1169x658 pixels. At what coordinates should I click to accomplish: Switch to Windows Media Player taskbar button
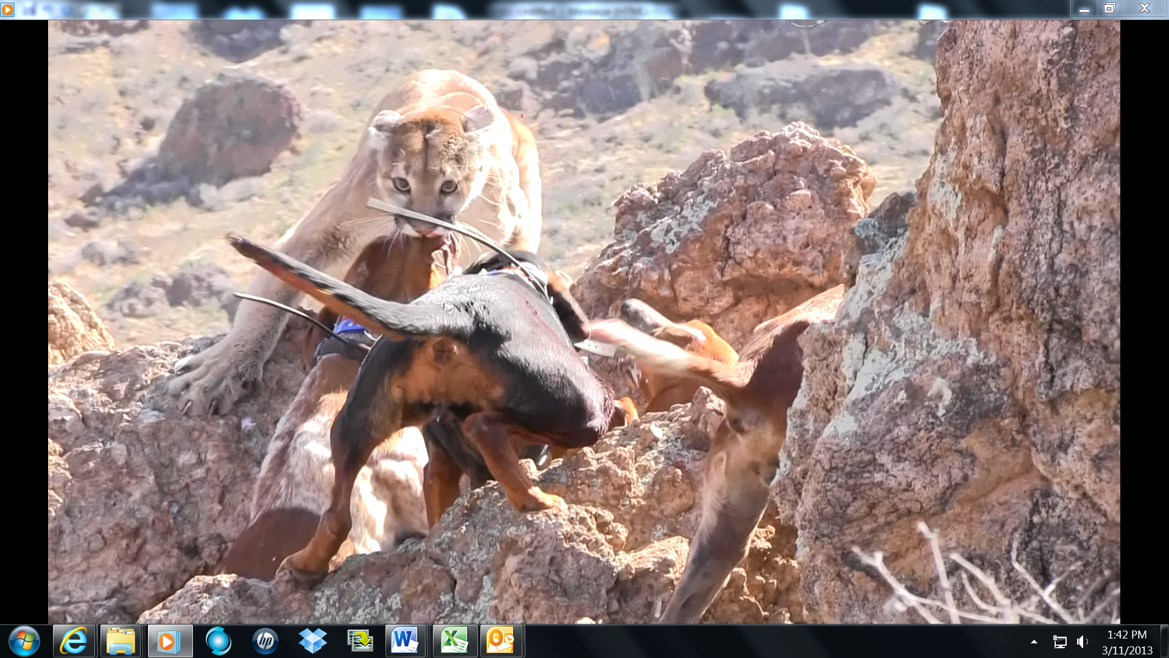[169, 641]
